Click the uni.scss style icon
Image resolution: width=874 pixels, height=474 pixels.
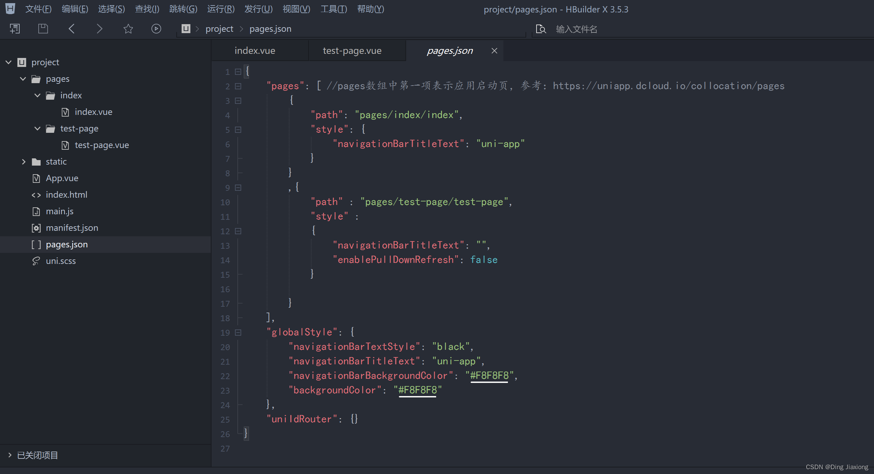[36, 261]
